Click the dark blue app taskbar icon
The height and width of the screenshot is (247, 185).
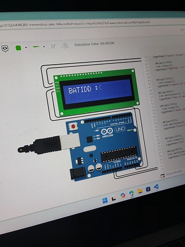click(148, 189)
